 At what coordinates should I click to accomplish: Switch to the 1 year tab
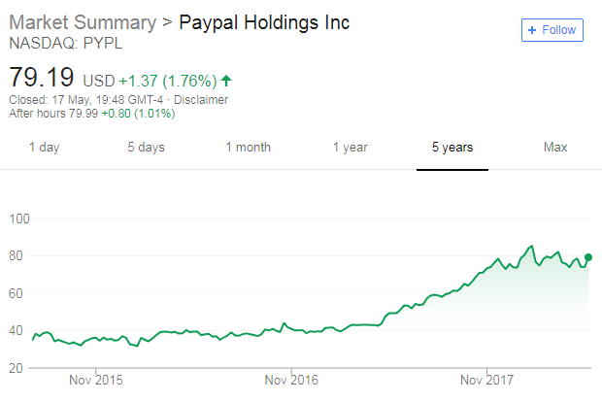coord(350,148)
